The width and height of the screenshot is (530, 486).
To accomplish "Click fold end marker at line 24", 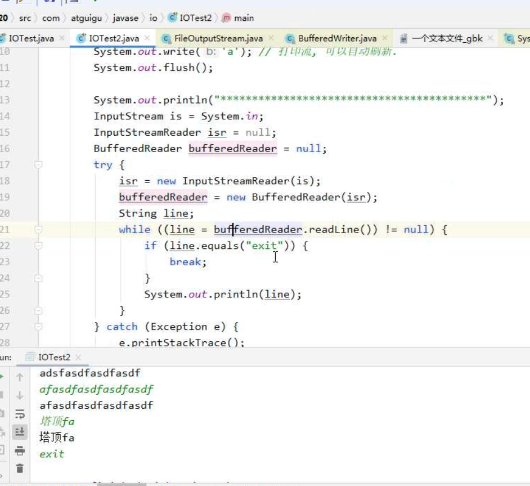I will click(x=38, y=278).
